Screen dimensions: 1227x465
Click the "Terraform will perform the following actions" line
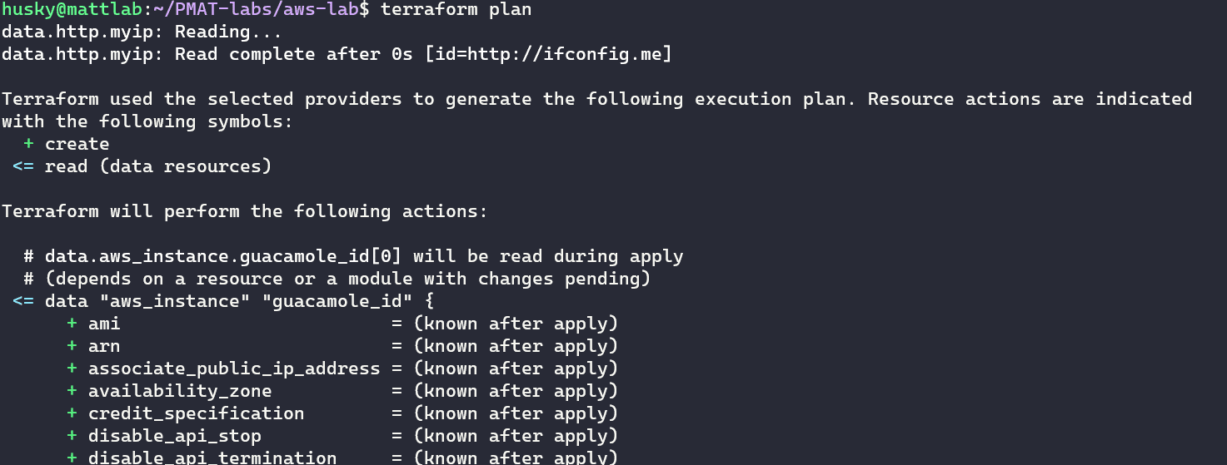(244, 211)
